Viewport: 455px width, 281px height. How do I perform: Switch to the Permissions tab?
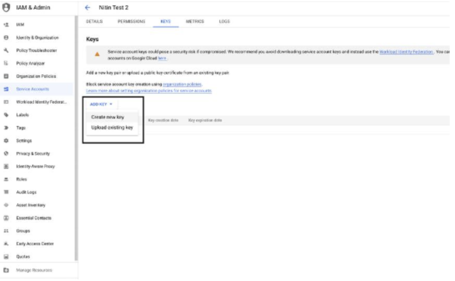point(131,21)
